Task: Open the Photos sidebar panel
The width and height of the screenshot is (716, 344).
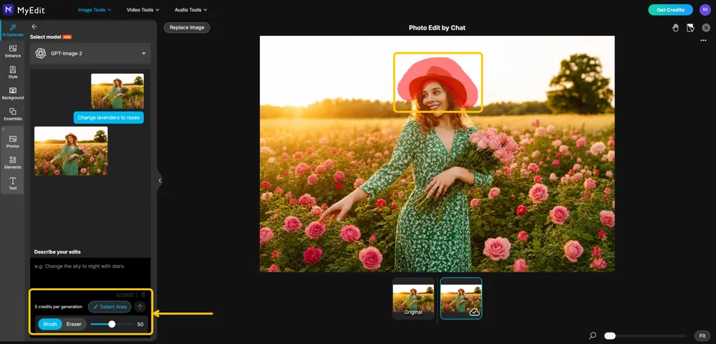Action: tap(12, 142)
